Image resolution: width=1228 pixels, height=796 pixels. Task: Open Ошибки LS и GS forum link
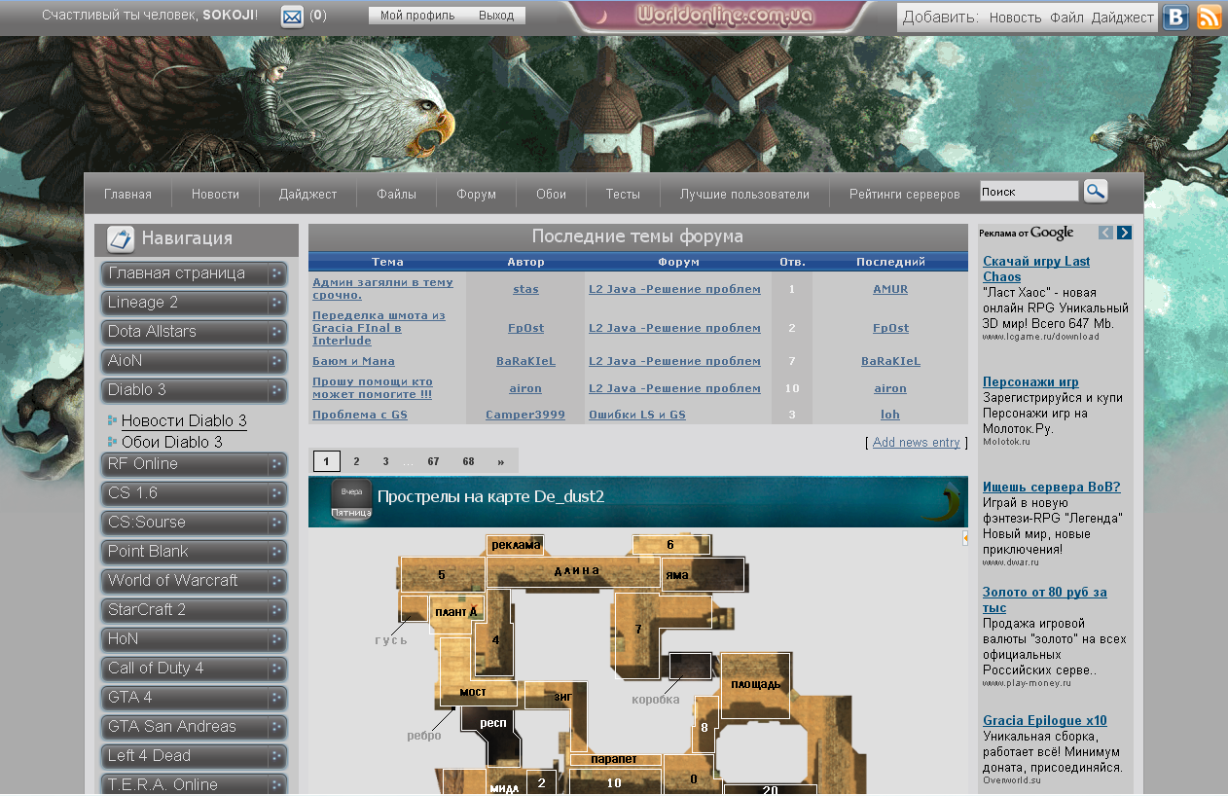pos(637,415)
